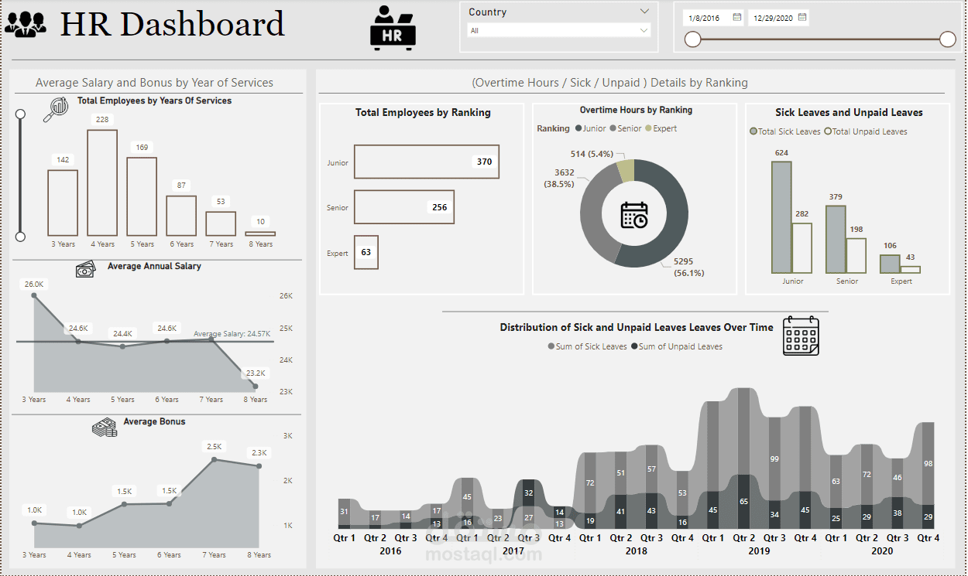Click the left handle of the date range slider

tap(692, 39)
